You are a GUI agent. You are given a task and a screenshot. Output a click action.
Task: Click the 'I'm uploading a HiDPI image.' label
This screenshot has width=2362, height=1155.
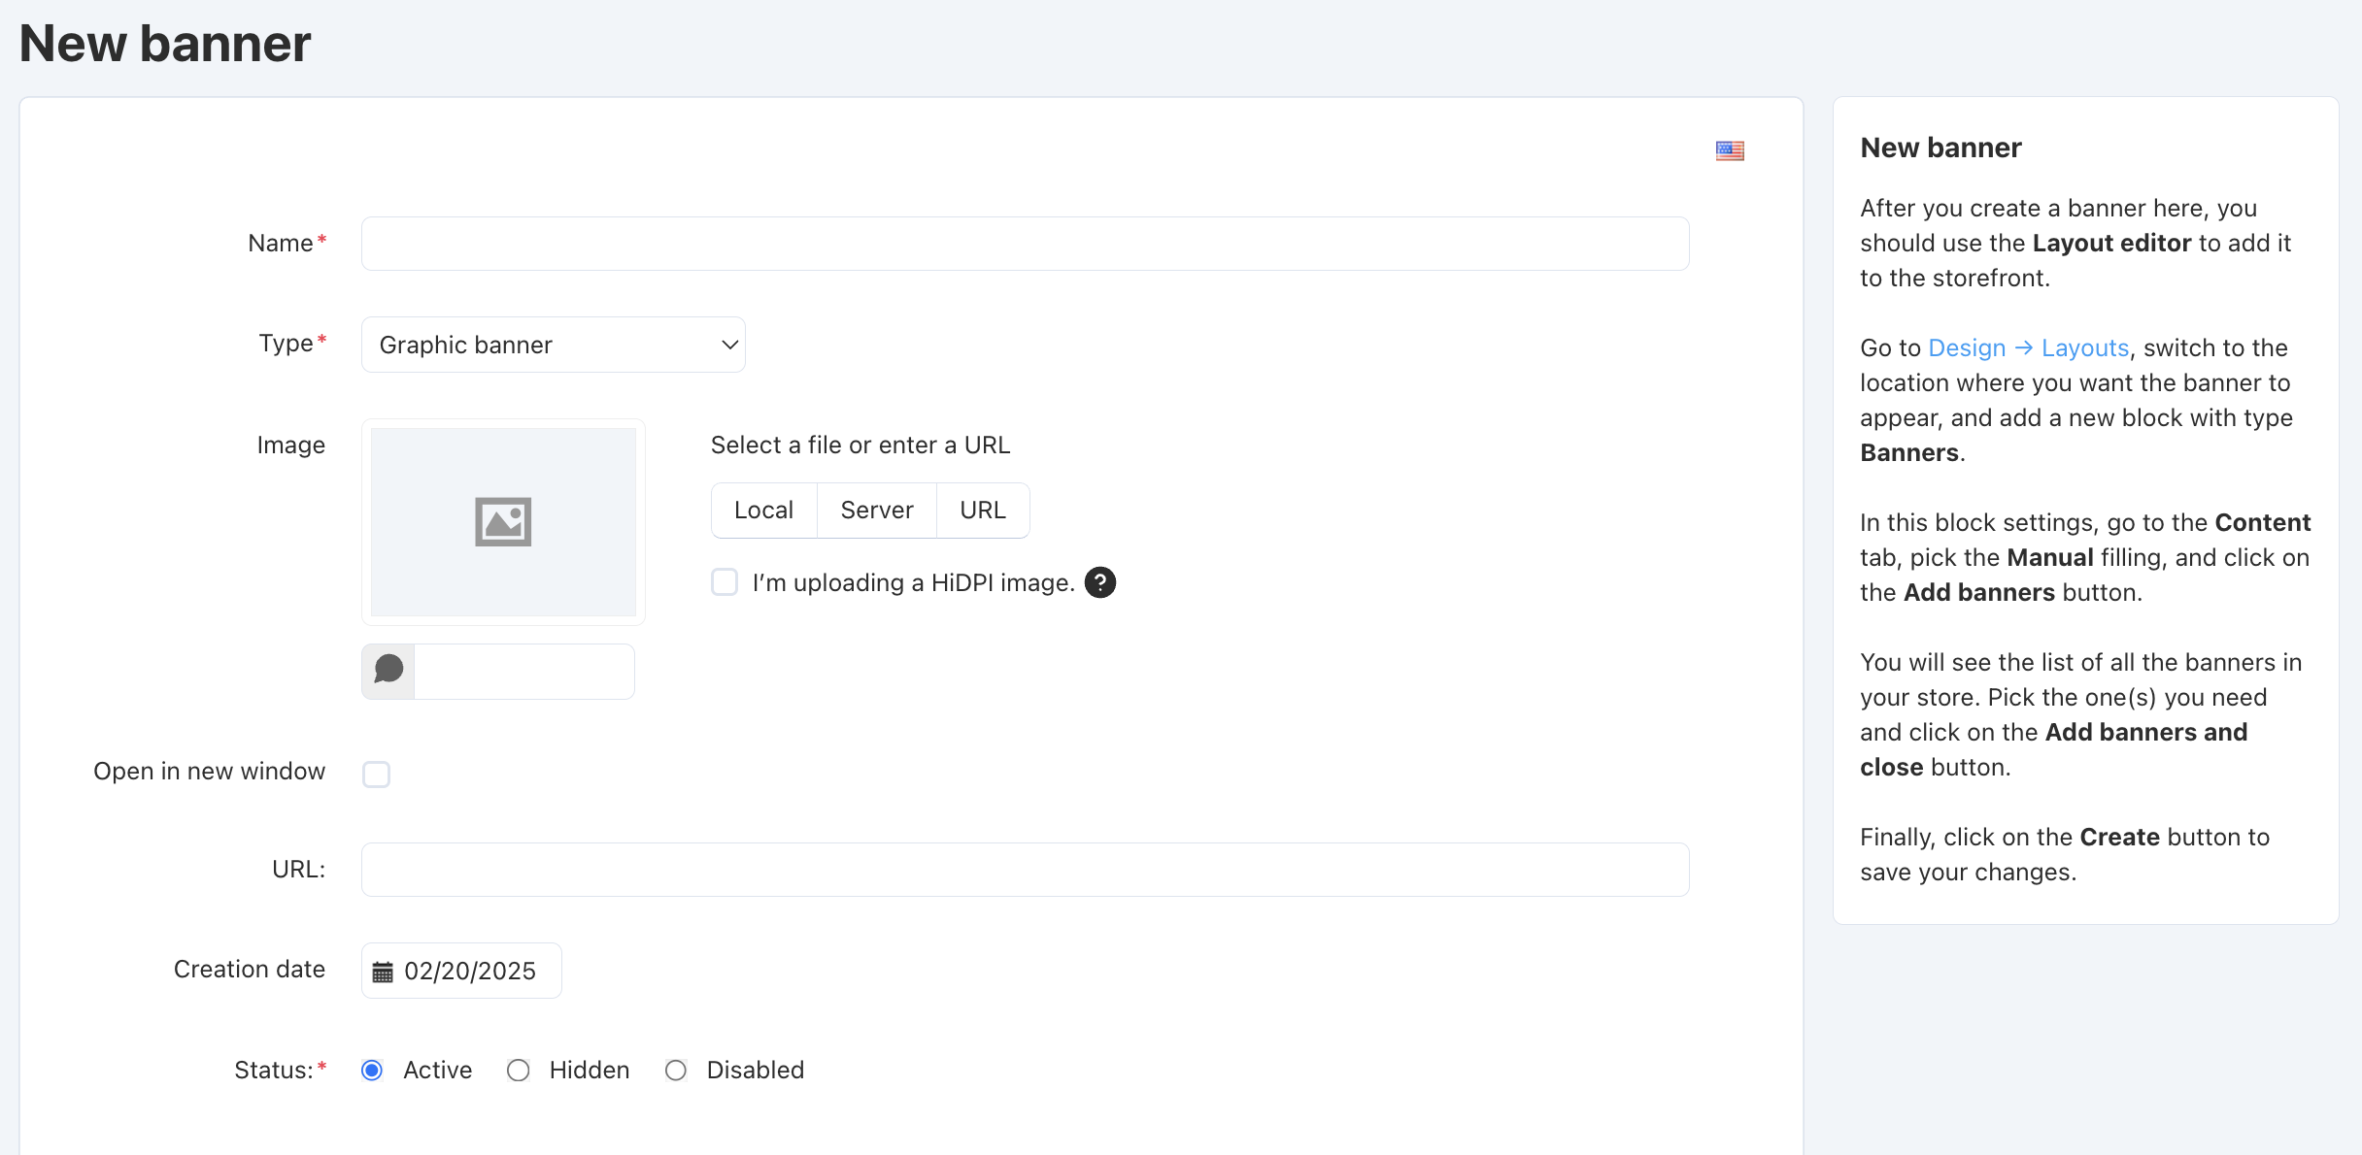coord(913,582)
